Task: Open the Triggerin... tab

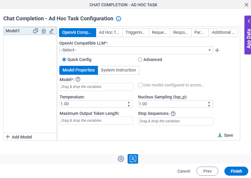Action: [135, 33]
